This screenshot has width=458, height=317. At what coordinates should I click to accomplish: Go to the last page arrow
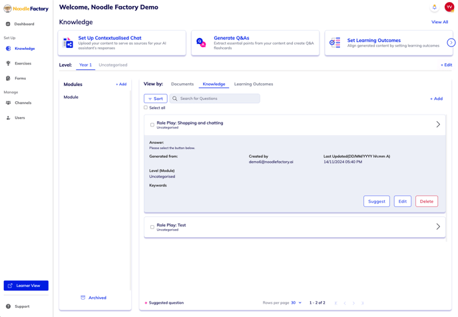click(x=362, y=303)
